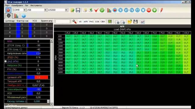Stop log playback
Viewport: 195px width, 109px height.
click(x=143, y=10)
